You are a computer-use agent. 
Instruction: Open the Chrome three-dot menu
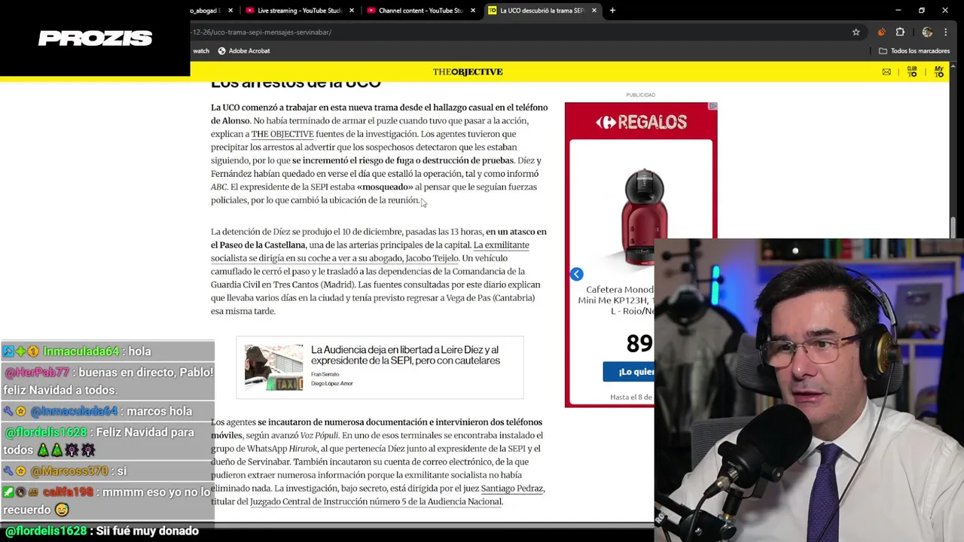point(946,32)
